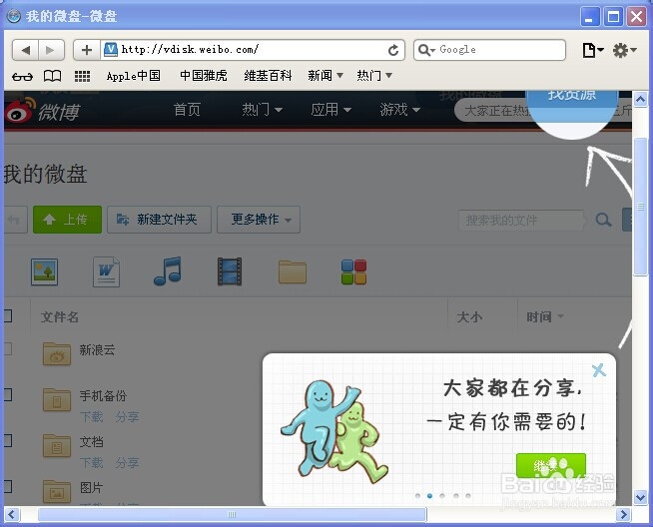
Task: Open the 游戏 dropdown in Weibo navigation
Action: pos(399,110)
